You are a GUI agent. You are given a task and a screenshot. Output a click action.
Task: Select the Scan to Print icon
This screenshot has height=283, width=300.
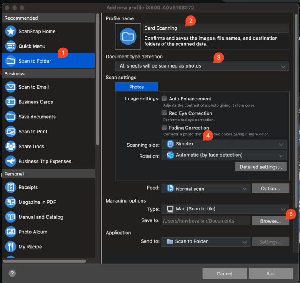11,132
